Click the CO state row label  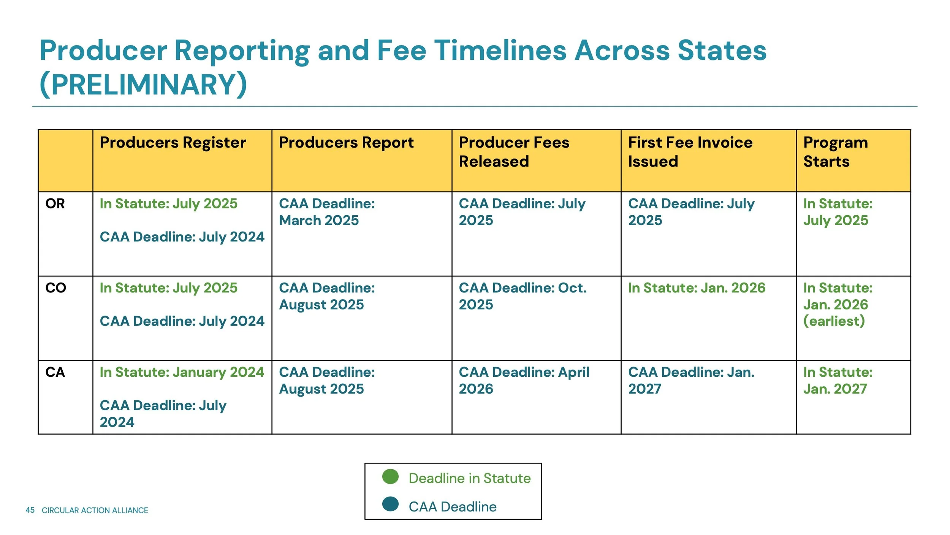(55, 288)
